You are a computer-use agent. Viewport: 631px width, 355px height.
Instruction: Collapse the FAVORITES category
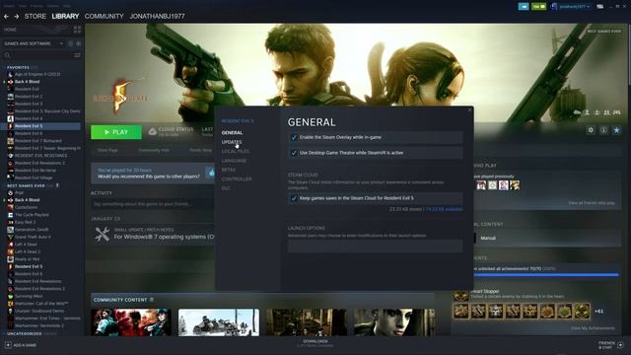18,67
